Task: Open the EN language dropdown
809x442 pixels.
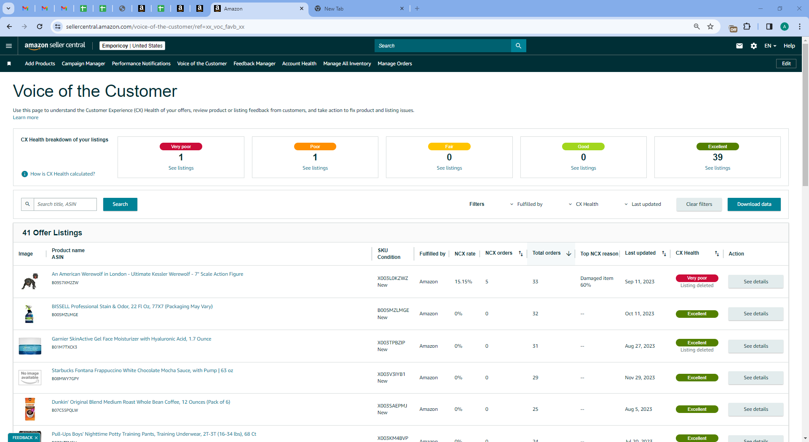Action: (x=770, y=46)
